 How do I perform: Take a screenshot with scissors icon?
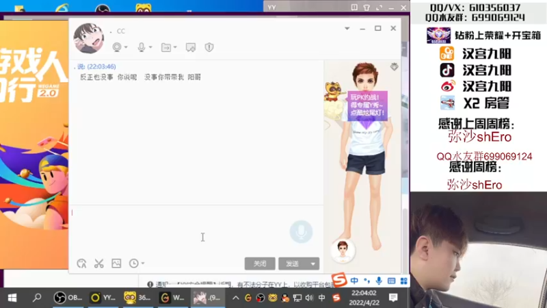(x=99, y=264)
